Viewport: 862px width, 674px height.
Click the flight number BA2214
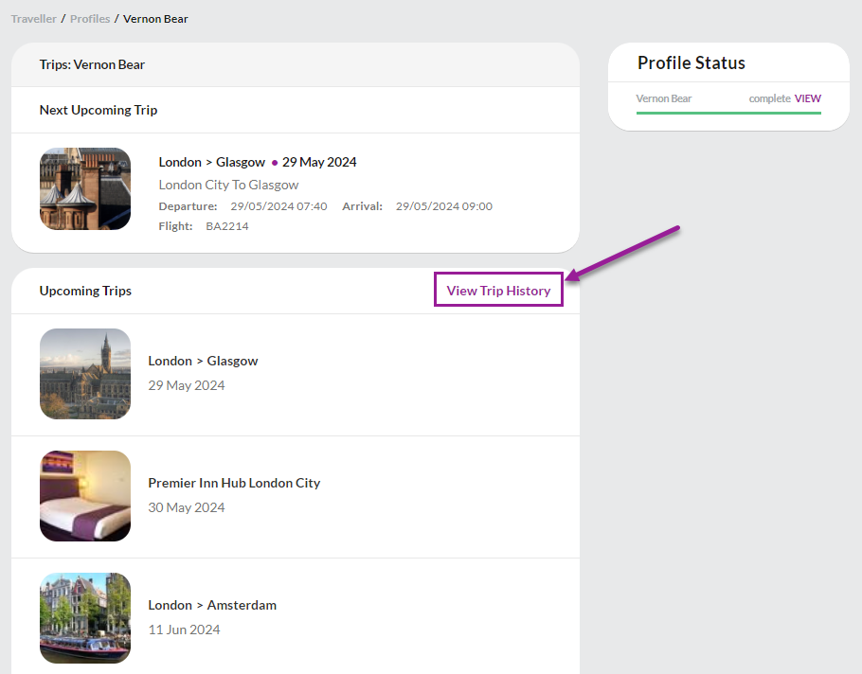tap(227, 226)
